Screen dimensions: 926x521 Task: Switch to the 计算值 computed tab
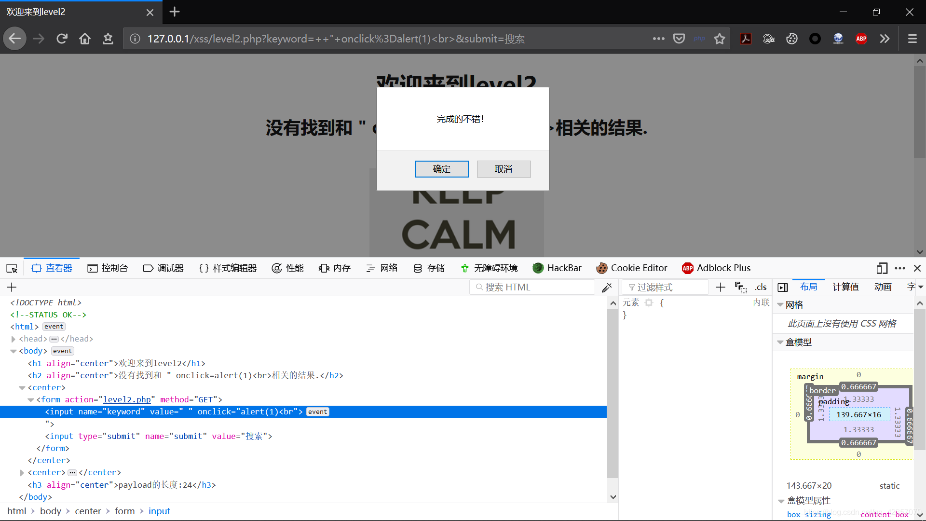click(846, 288)
